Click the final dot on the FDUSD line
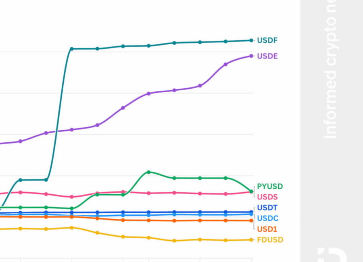Screen dimensions: 363x262 pos(251,240)
